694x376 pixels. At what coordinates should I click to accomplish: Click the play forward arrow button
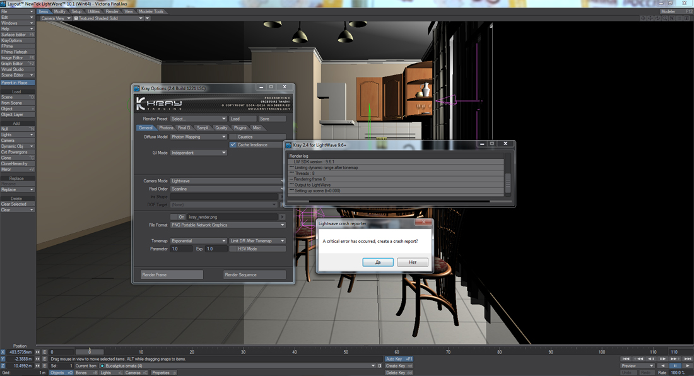687,365
